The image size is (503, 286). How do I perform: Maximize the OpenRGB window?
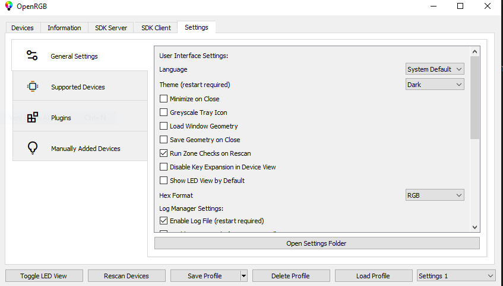pos(460,6)
